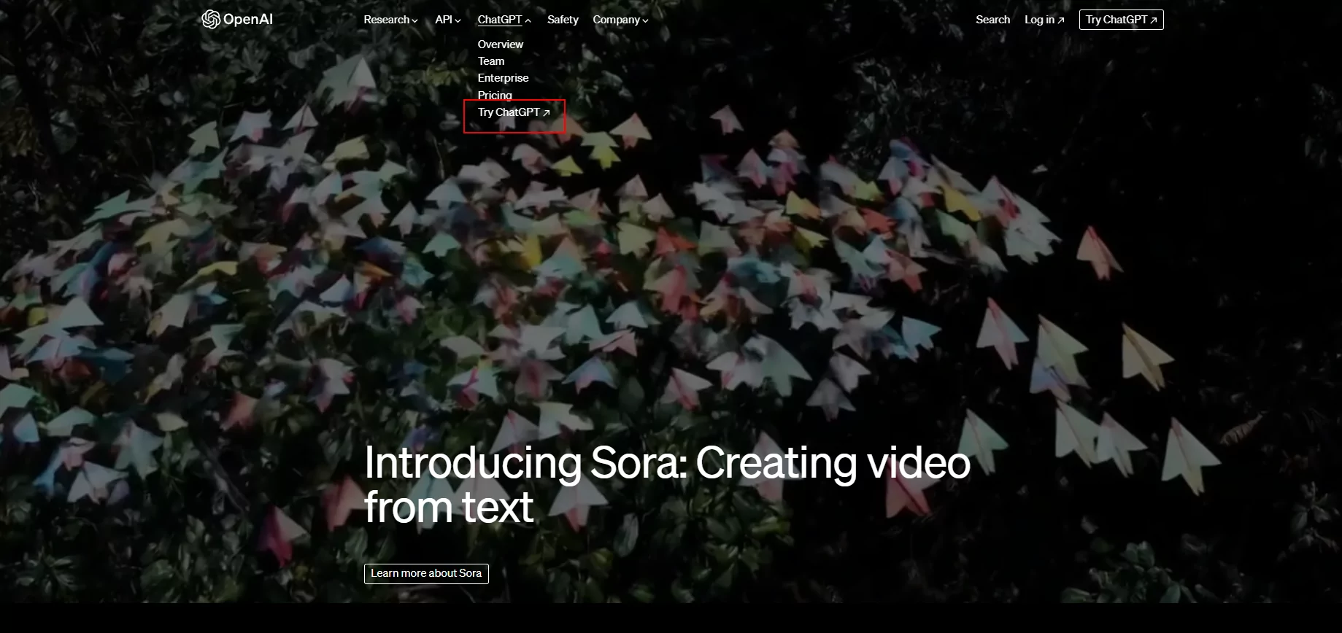Click the OpenAI wordmark text
The height and width of the screenshot is (633, 1342).
point(248,19)
